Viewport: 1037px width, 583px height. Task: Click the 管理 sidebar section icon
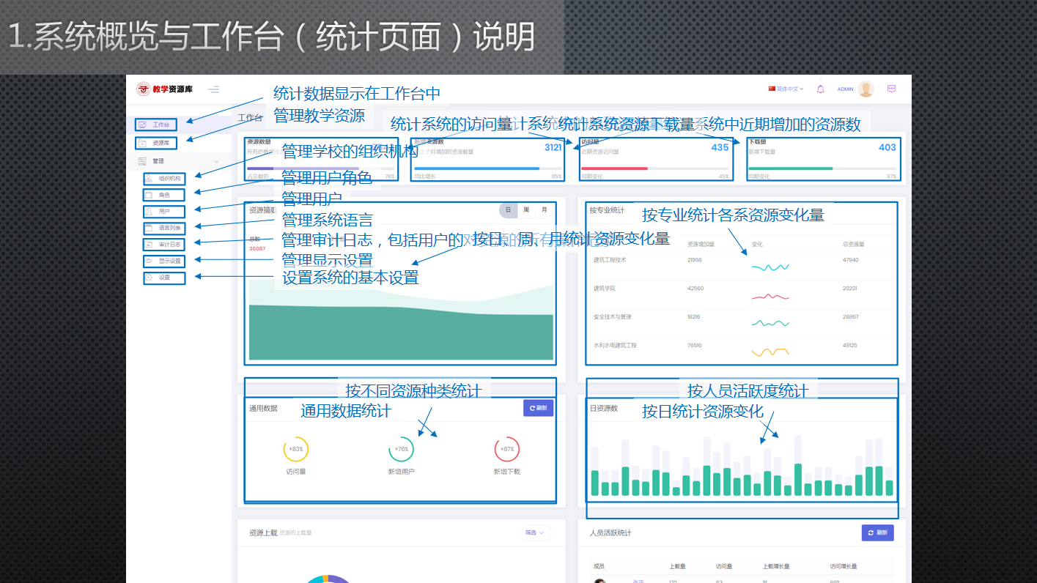pos(142,161)
